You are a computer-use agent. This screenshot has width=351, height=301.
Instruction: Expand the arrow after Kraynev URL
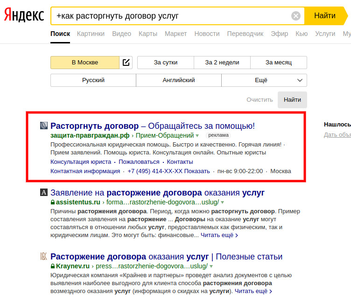point(211,266)
